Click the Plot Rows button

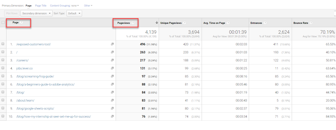pyautogui.click(x=12, y=13)
